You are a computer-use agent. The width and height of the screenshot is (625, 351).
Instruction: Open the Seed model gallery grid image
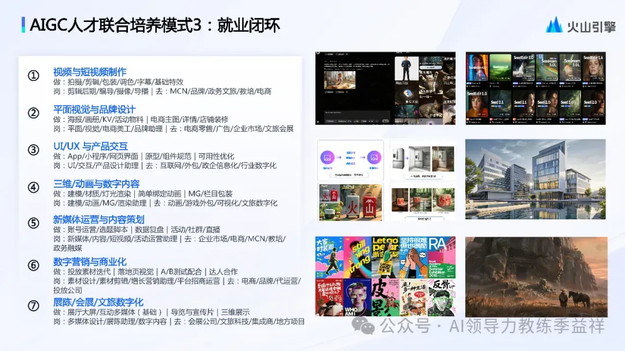535,88
